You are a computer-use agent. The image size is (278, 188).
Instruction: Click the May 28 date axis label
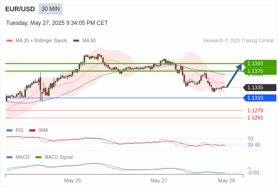coord(227,180)
